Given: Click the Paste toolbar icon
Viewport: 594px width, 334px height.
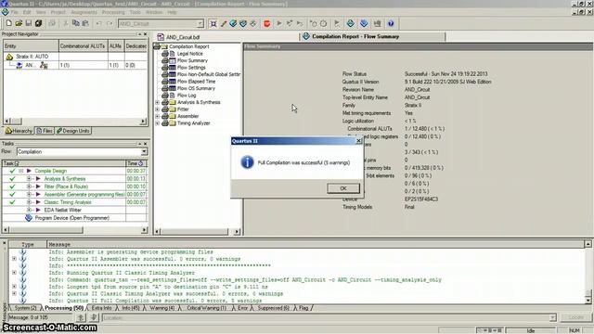Looking at the screenshot, I should (85, 23).
